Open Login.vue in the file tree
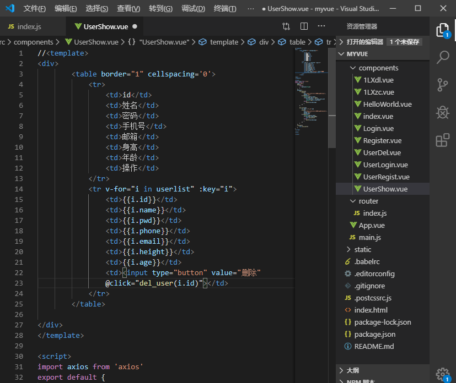This screenshot has height=383, width=456. tap(378, 129)
